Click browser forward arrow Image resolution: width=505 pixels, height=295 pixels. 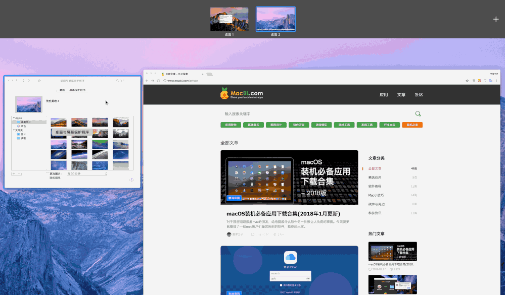point(153,81)
